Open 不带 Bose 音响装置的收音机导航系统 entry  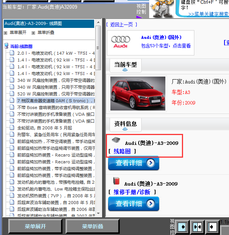(x=56, y=108)
